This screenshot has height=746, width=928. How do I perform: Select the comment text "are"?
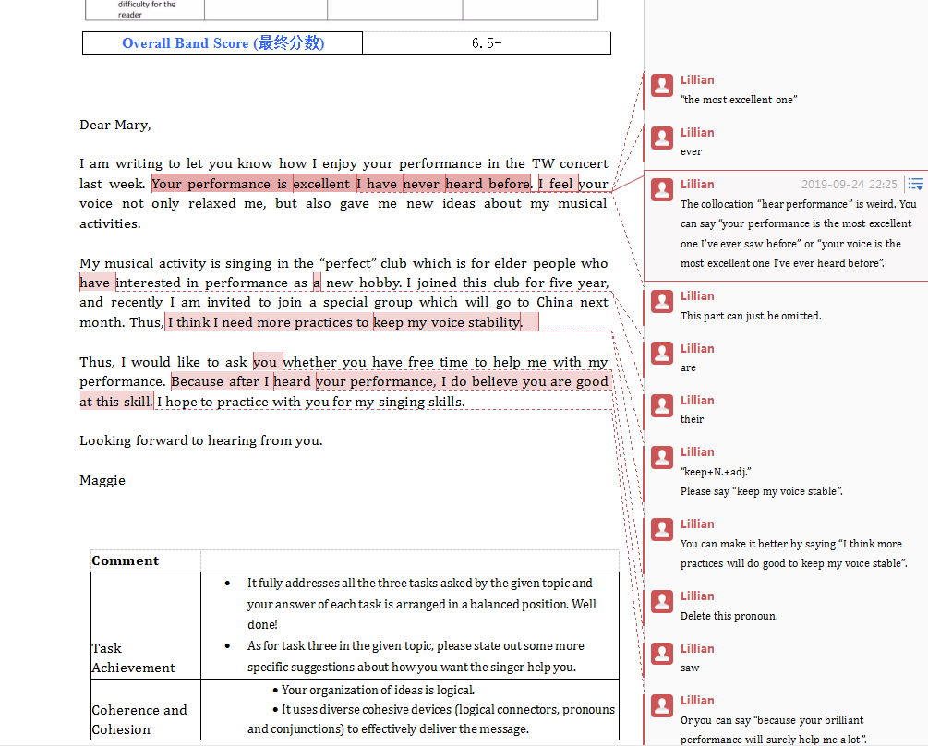[688, 368]
